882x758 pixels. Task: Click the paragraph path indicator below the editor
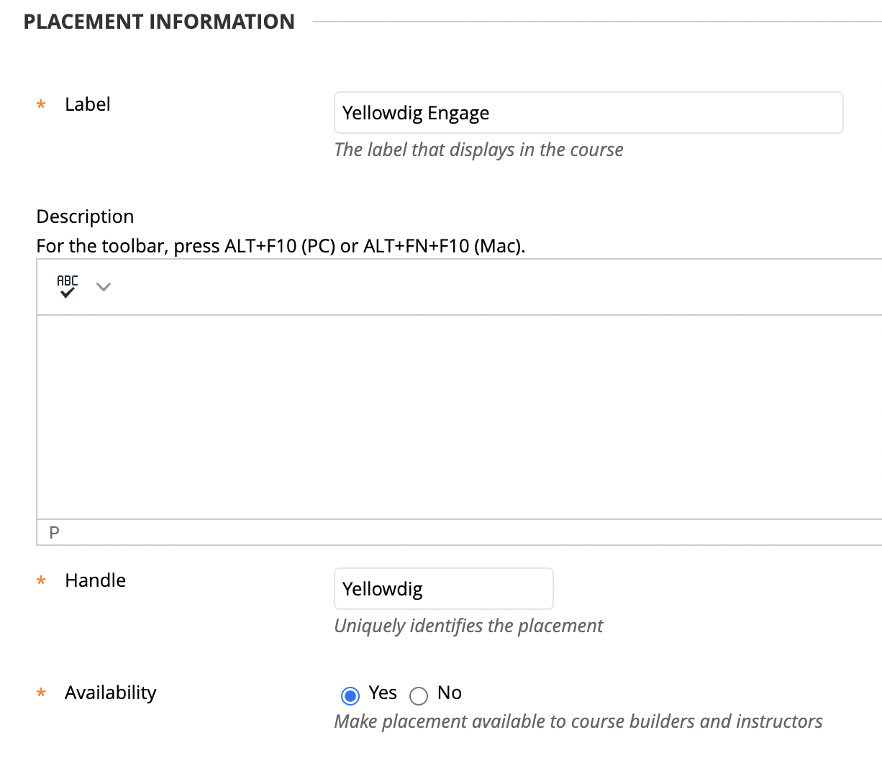53,532
